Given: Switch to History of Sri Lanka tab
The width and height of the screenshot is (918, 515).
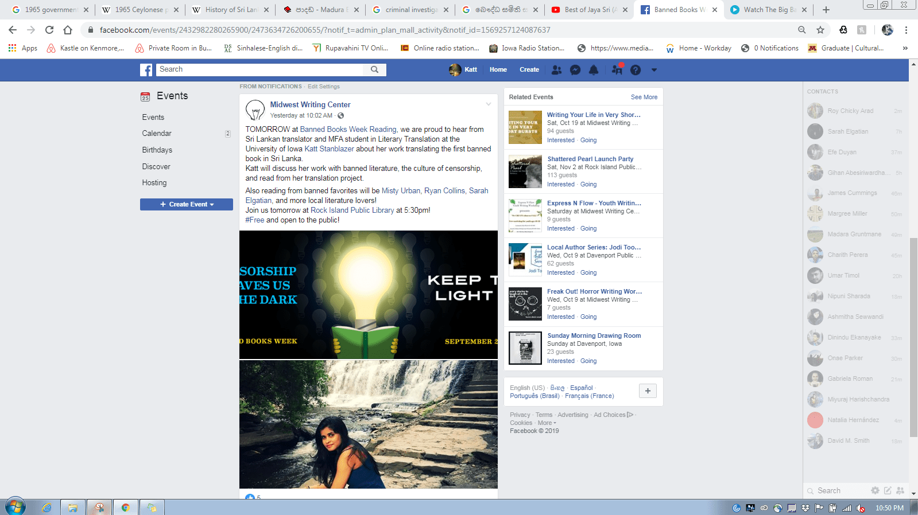Looking at the screenshot, I should (x=231, y=10).
